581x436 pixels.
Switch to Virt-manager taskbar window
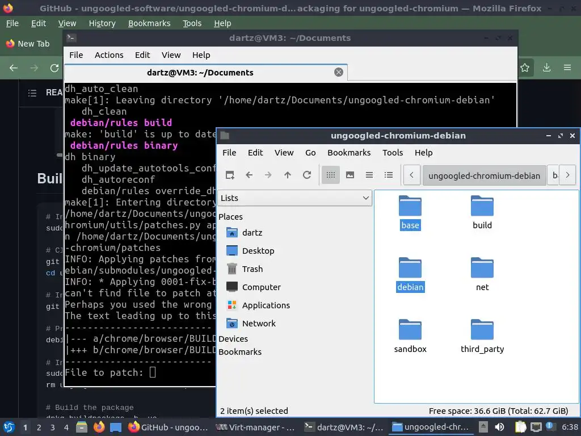[255, 427]
